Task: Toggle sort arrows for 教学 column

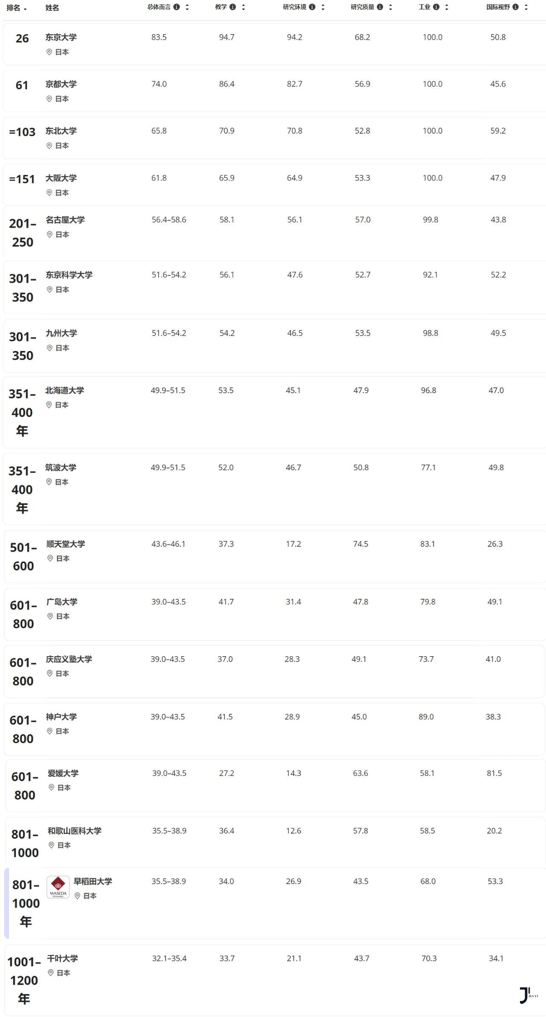Action: point(243,7)
